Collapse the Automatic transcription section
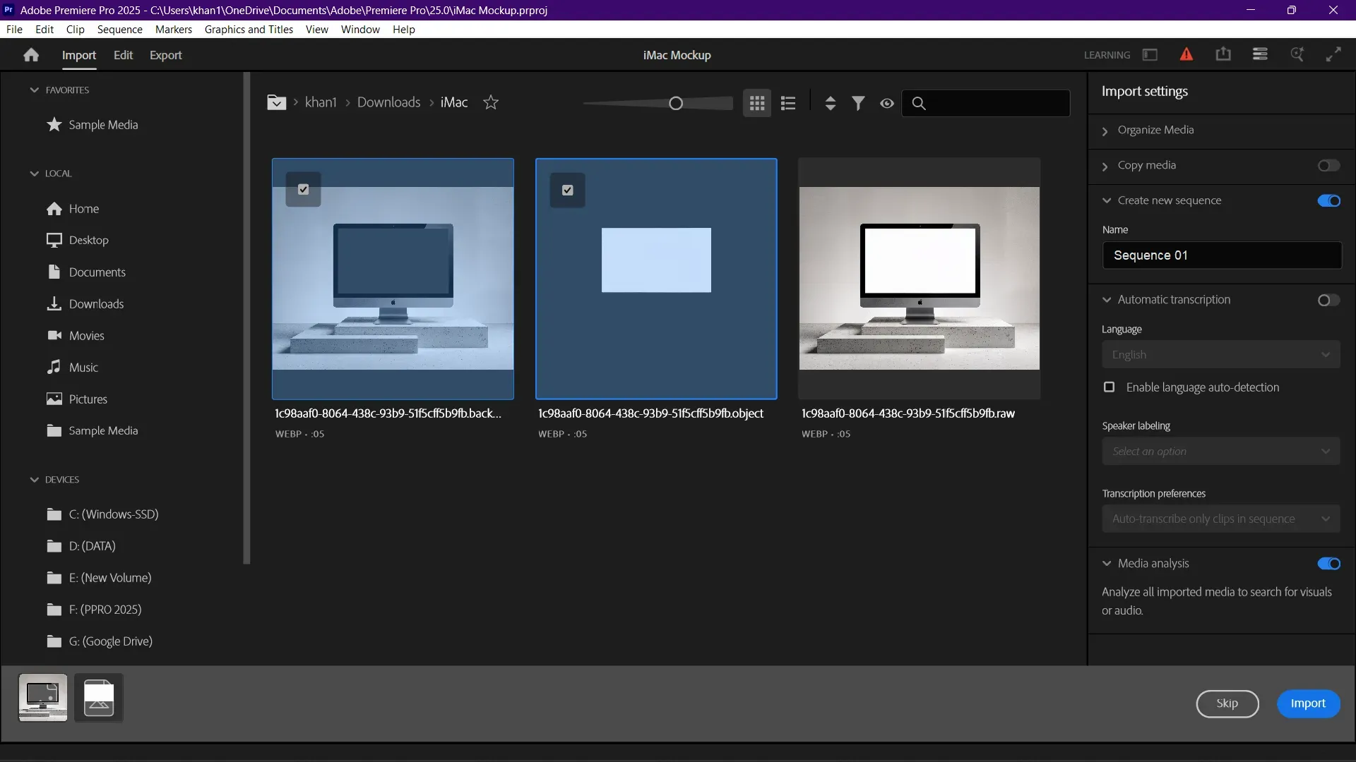This screenshot has width=1356, height=762. [x=1107, y=299]
